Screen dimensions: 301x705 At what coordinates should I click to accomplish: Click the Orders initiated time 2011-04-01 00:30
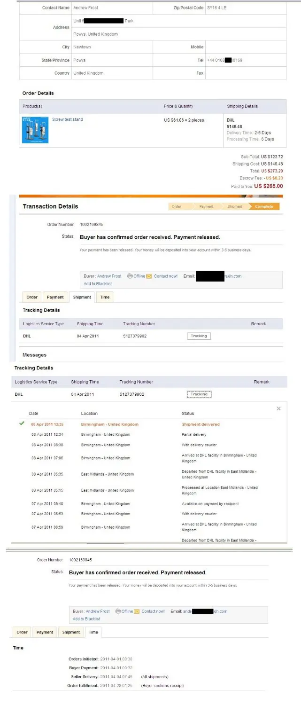pyautogui.click(x=116, y=659)
